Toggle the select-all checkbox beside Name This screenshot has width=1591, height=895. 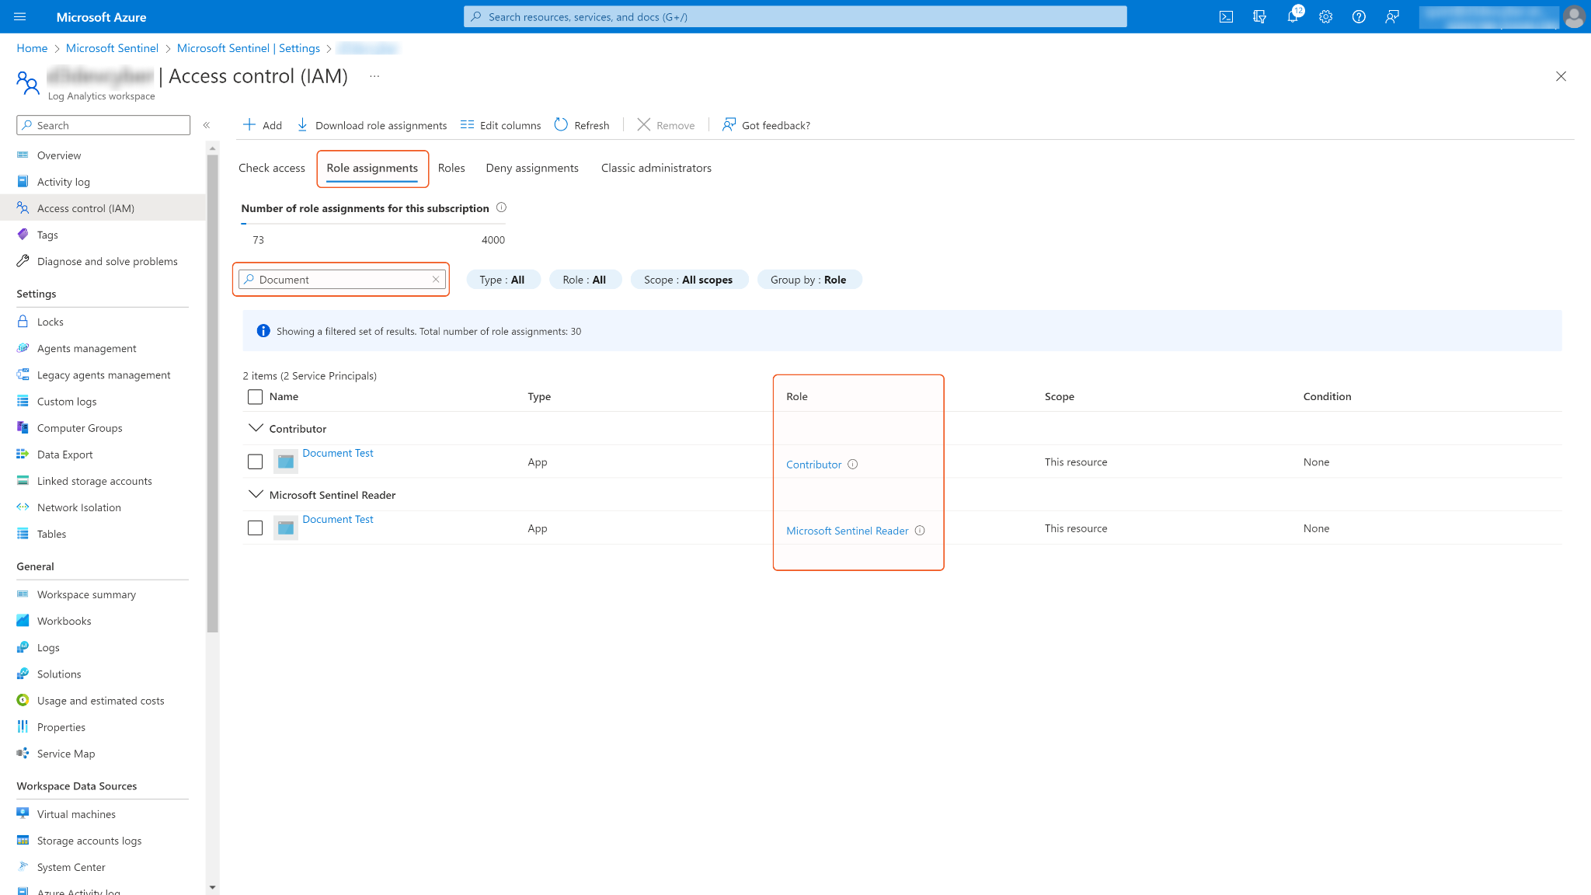click(x=255, y=397)
